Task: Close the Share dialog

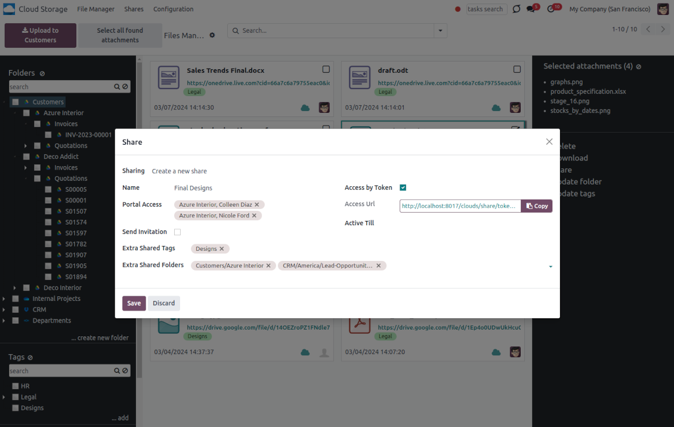Action: coord(549,142)
